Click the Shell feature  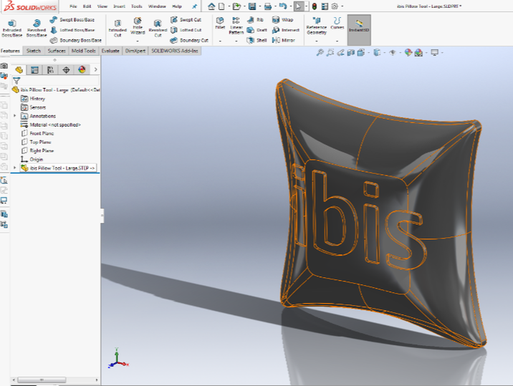click(256, 40)
